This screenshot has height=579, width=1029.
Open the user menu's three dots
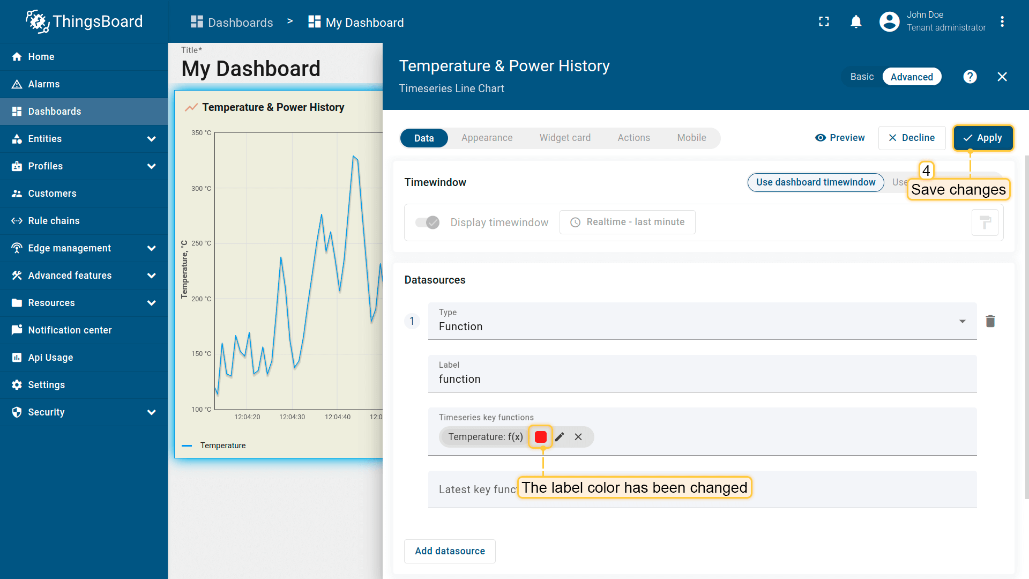point(1002,21)
